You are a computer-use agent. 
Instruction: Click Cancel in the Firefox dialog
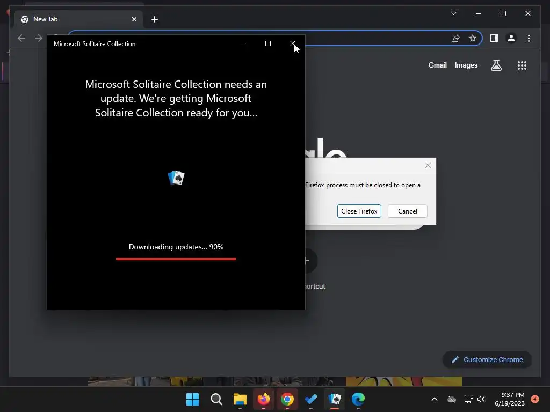coord(407,211)
